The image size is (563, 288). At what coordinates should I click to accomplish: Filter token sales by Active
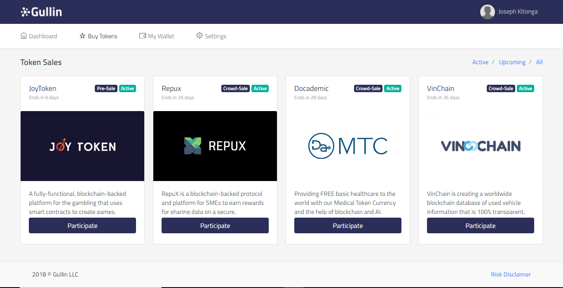point(480,62)
